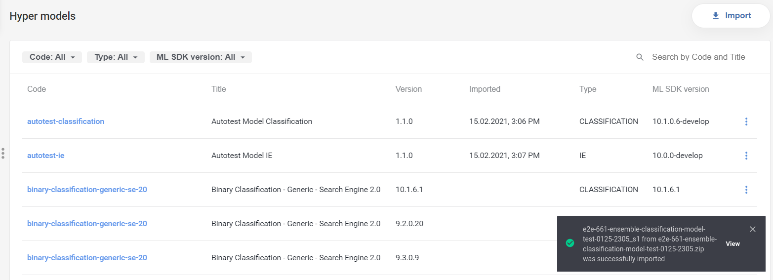
Task: Open the binary-classification-generic-se-20 link, version 10.1.6.1
Action: [x=87, y=190]
